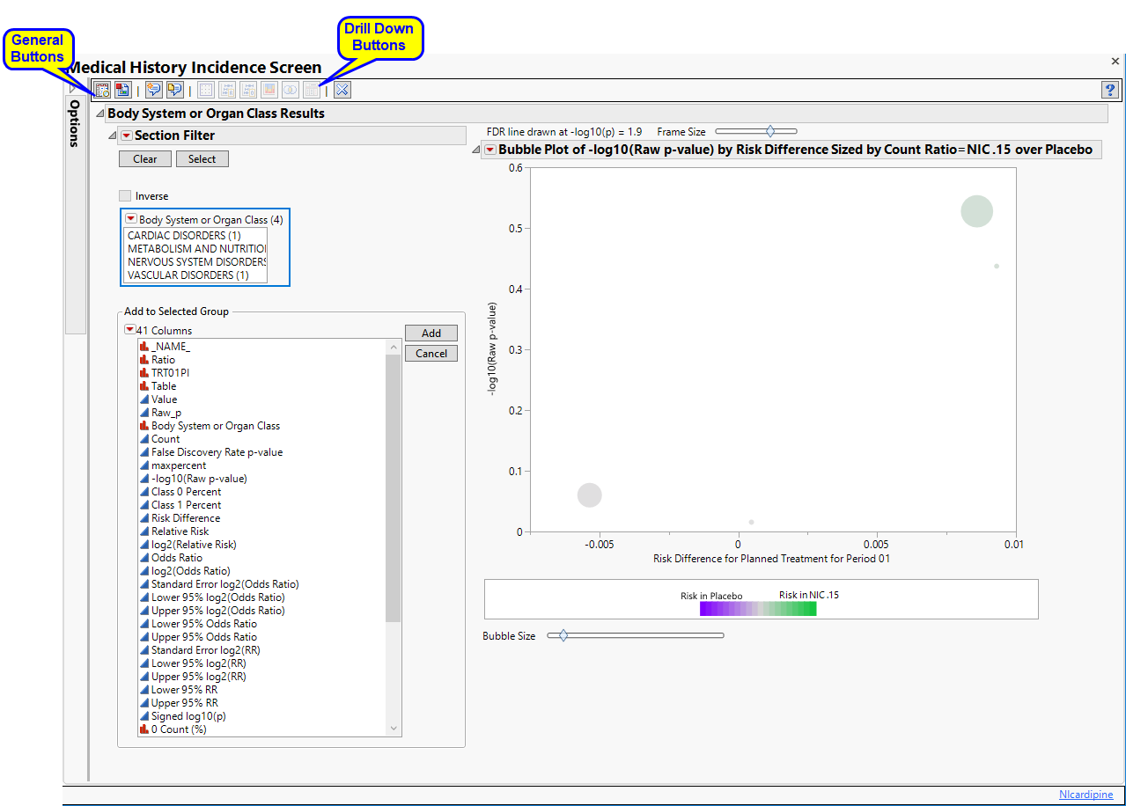Click the Add button
Image resolution: width=1126 pixels, height=806 pixels.
point(431,333)
